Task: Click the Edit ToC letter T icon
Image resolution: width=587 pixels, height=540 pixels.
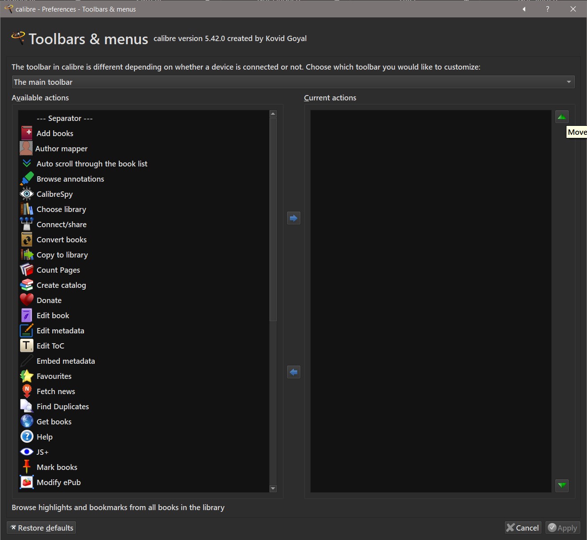Action: click(x=27, y=345)
